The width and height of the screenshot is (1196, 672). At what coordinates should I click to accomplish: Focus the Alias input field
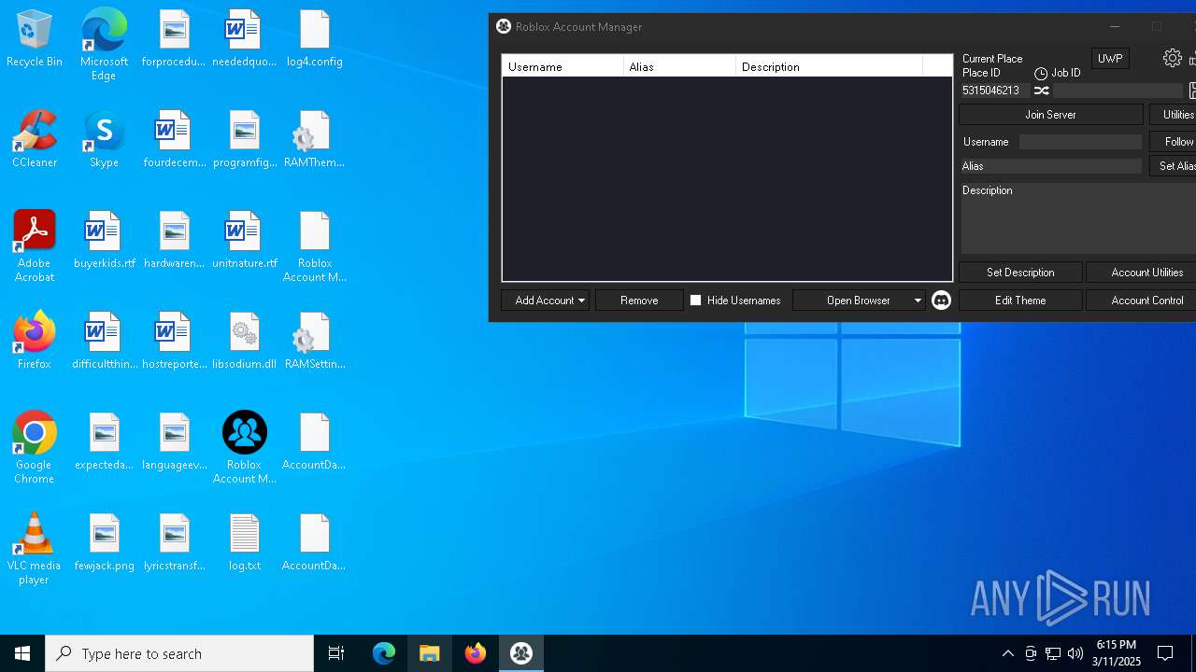coord(1051,166)
